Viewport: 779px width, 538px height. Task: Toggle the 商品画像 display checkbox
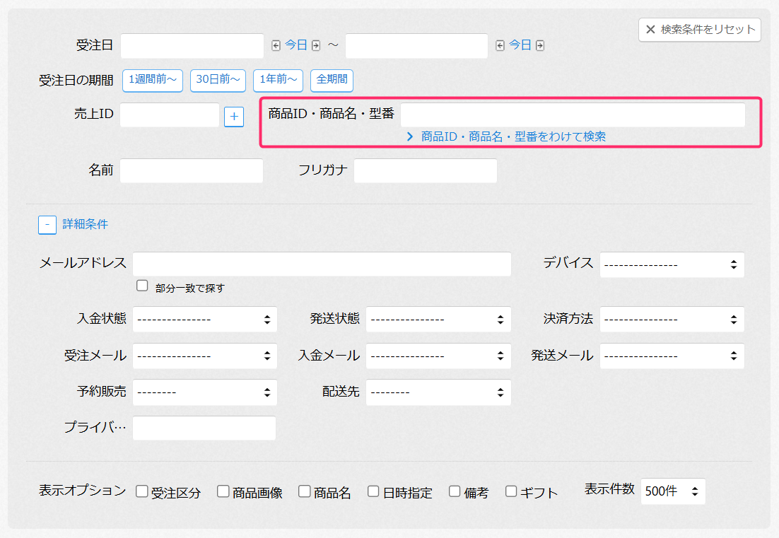click(223, 491)
